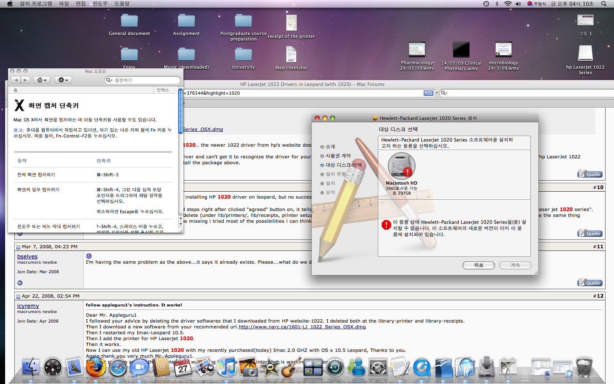Open the 파일 menu

(64, 4)
